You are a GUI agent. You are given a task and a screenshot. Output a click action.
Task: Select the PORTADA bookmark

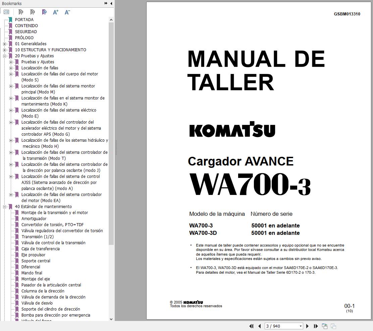(x=23, y=19)
